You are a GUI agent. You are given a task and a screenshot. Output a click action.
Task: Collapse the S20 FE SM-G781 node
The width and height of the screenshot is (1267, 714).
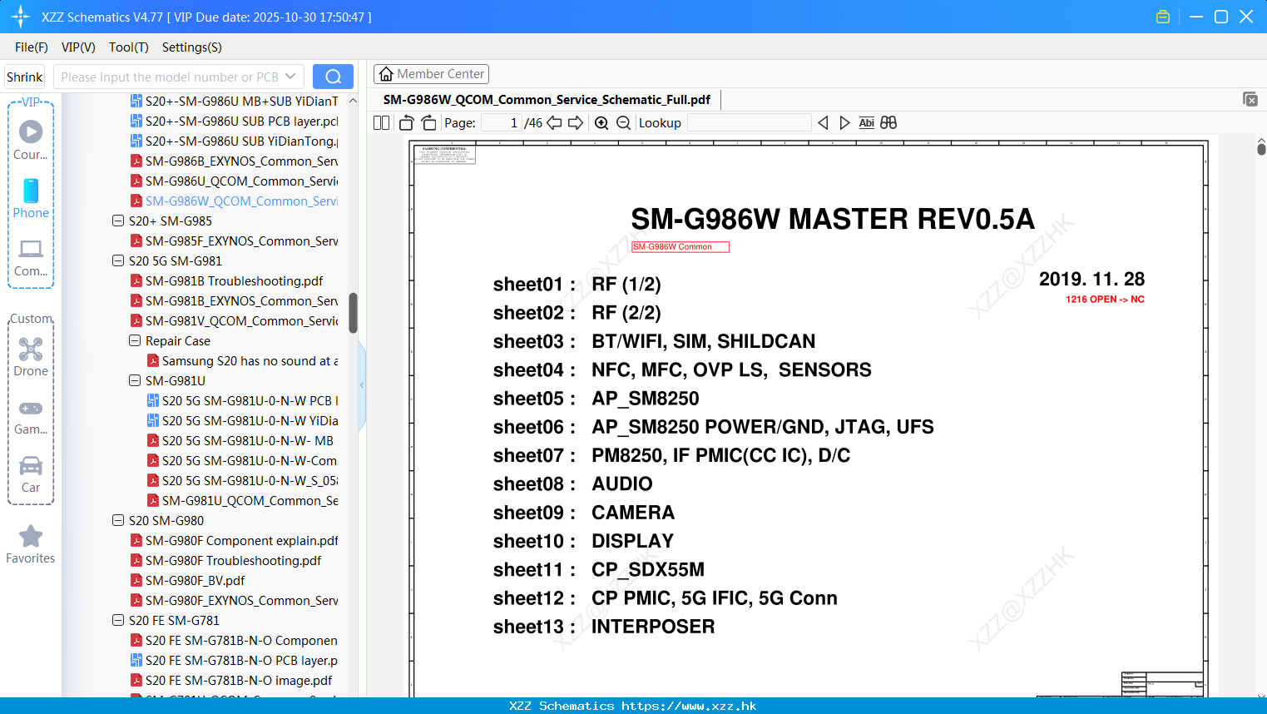pyautogui.click(x=118, y=621)
